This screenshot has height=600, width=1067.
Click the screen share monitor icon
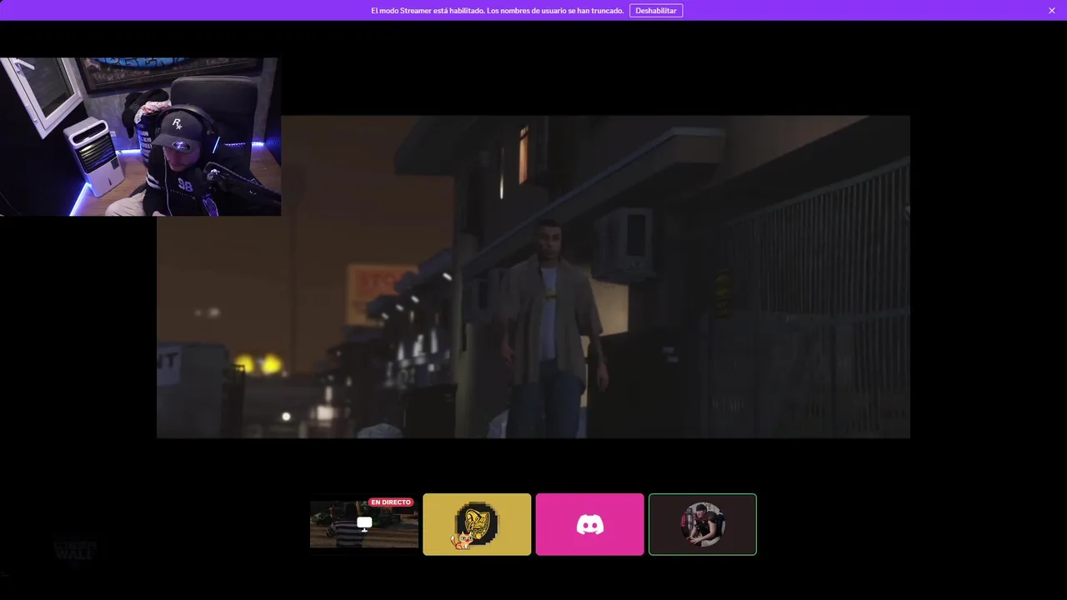click(x=364, y=523)
